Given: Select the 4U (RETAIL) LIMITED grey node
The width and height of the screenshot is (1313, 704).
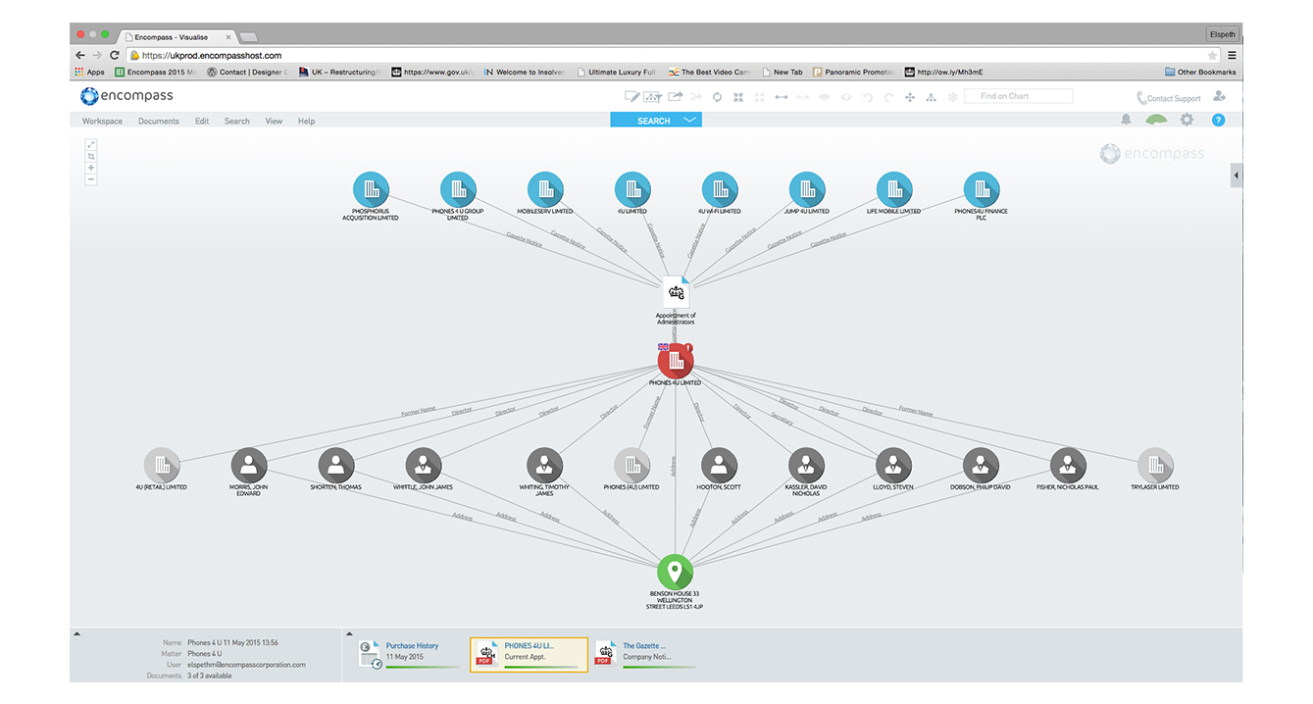Looking at the screenshot, I should [162, 465].
